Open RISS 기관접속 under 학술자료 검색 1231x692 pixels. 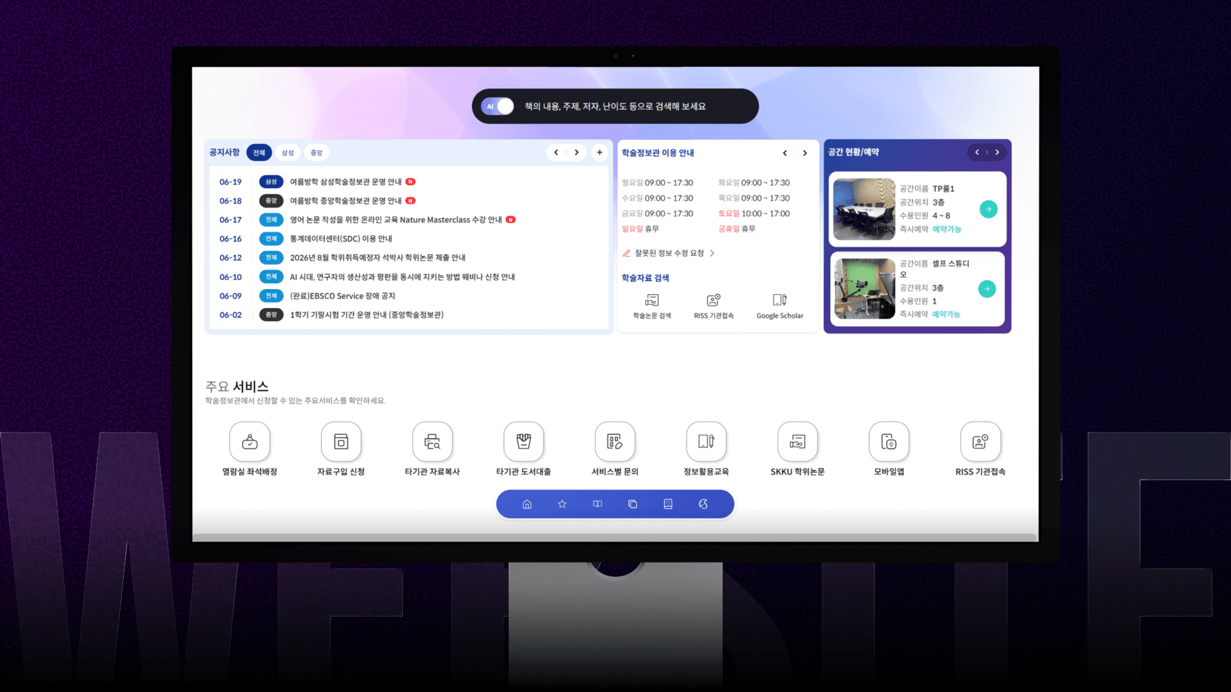tap(714, 306)
